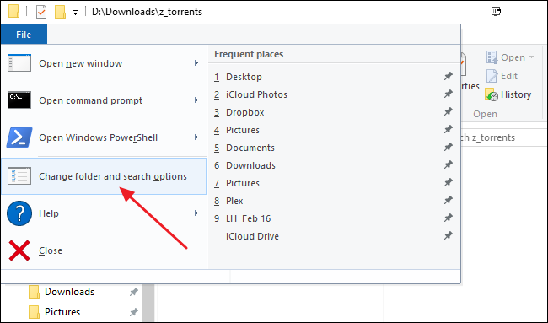
Task: Choose Change folder and search options
Action: point(104,176)
